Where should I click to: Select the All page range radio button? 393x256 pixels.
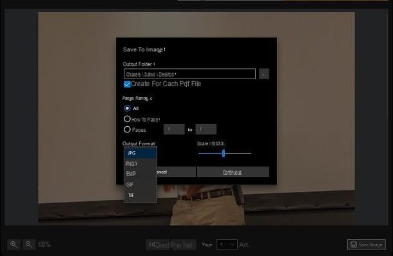[127, 108]
